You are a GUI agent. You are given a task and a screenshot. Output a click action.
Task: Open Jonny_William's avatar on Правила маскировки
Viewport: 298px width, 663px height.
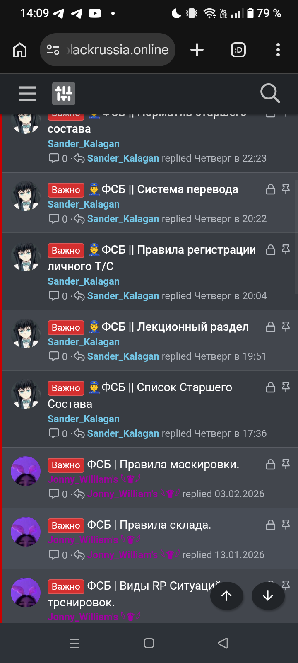(x=26, y=472)
